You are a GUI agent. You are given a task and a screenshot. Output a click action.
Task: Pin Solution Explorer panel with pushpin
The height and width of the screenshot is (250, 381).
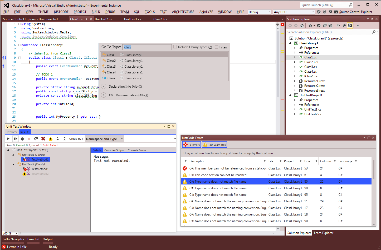pos(372,19)
